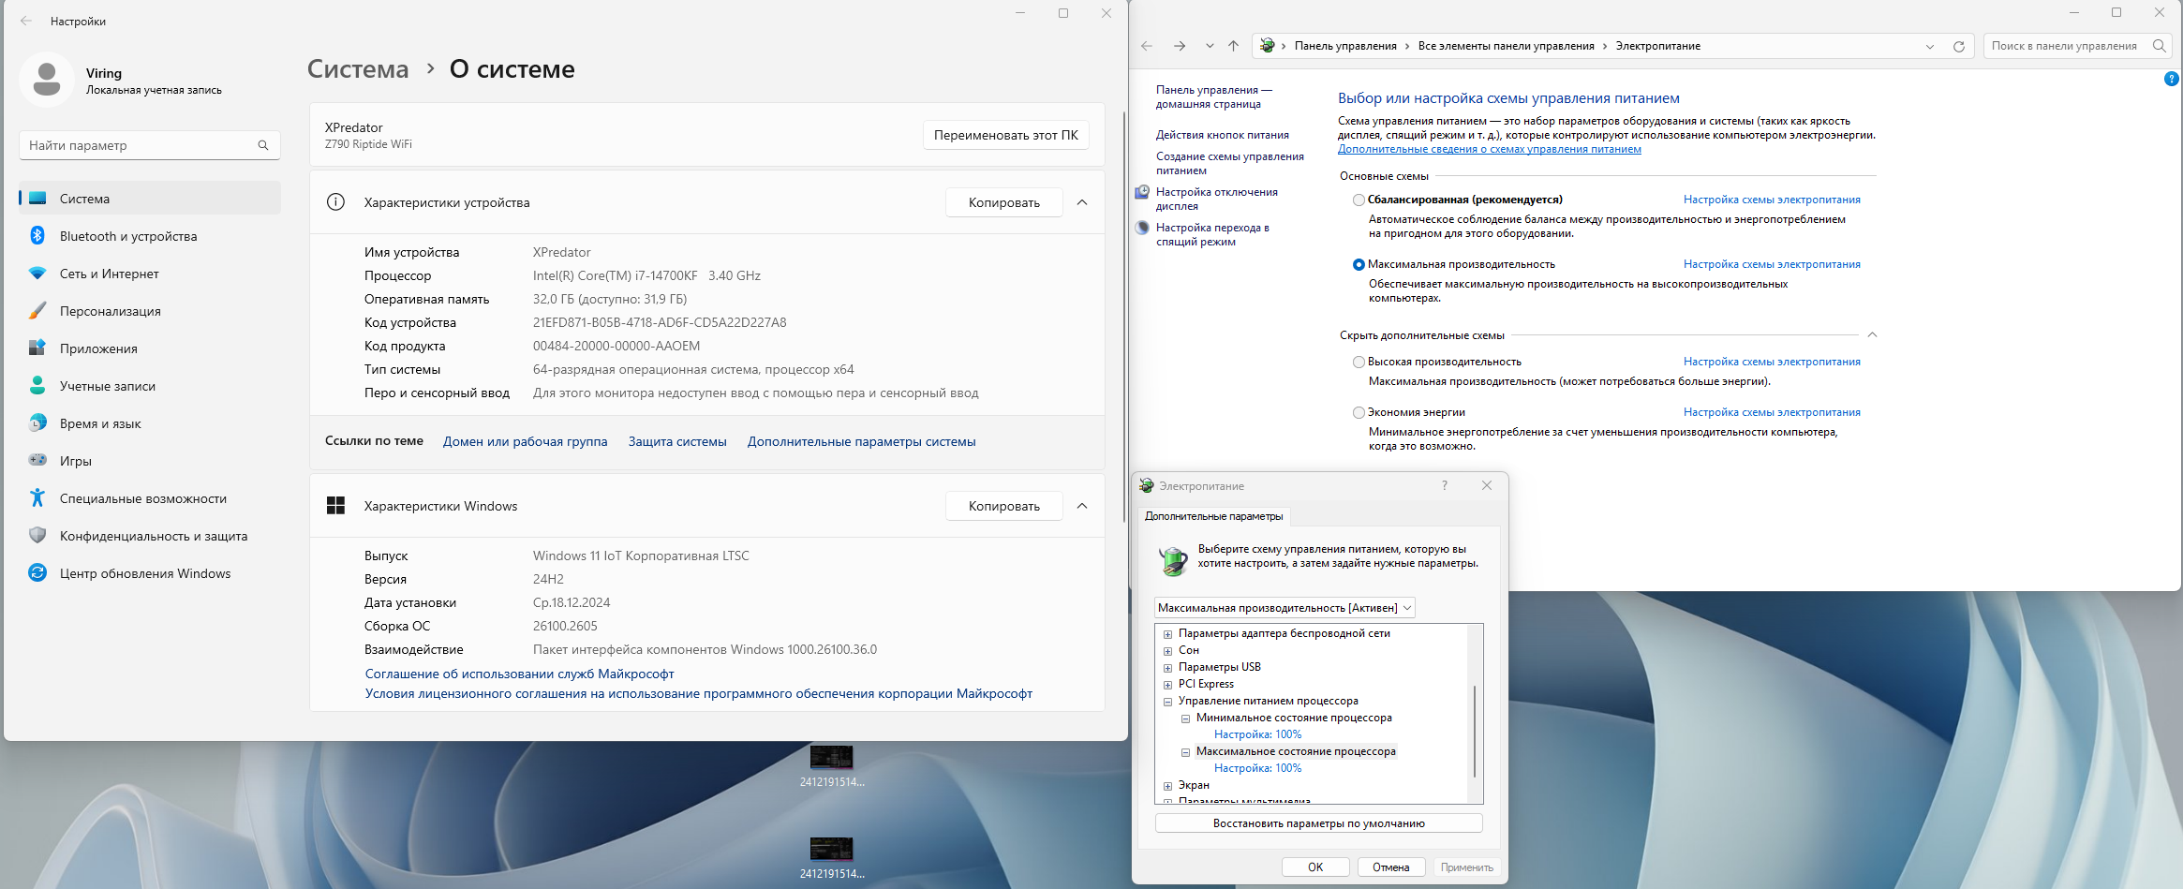Click the moon icon beside Настройка перехода в спящий режим
This screenshot has height=889, width=2183.
(1142, 228)
